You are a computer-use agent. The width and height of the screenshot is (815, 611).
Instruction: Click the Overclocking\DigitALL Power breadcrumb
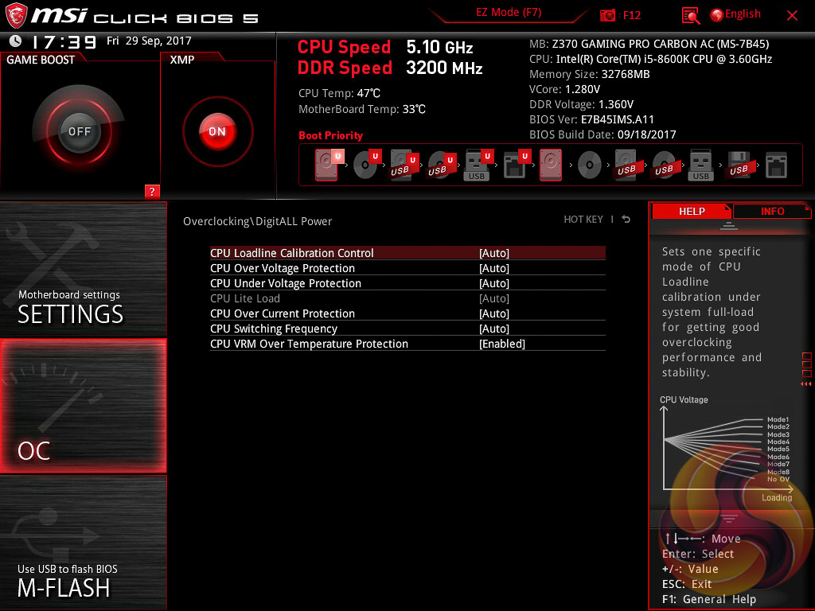[257, 221]
